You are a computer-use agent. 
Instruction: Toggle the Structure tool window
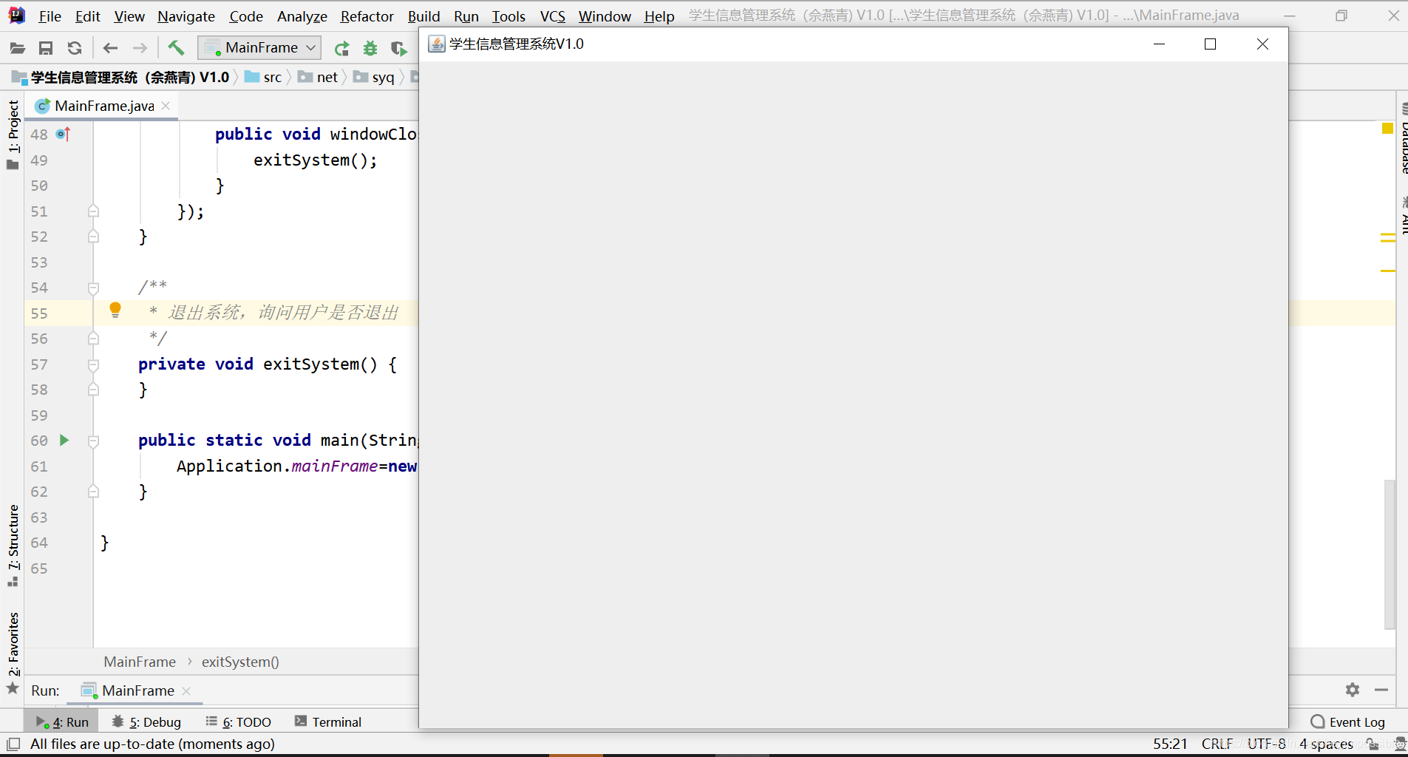coord(13,545)
